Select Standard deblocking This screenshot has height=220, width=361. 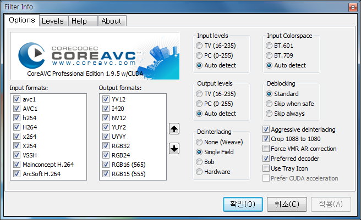(x=269, y=94)
